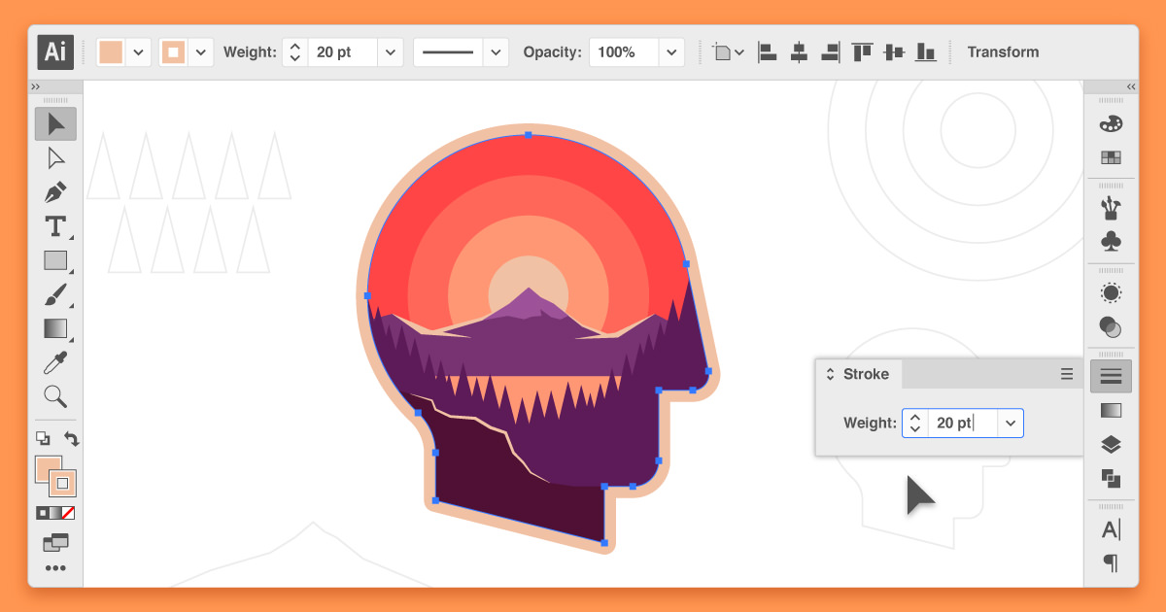Select the Paintbrush tool
The image size is (1166, 612).
point(55,294)
